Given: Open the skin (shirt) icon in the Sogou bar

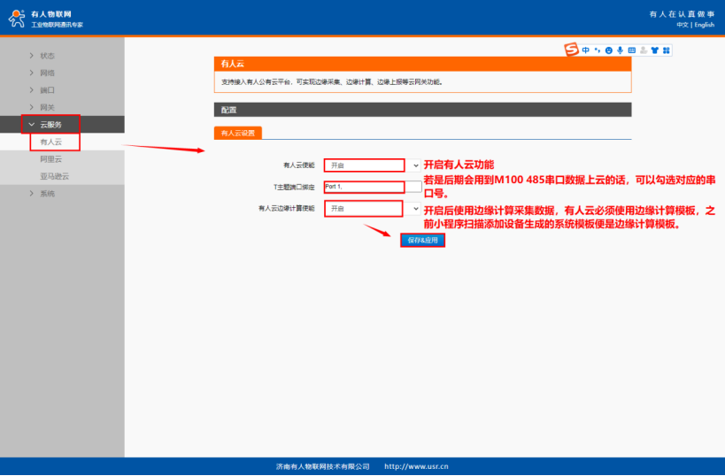Looking at the screenshot, I should click(x=655, y=50).
